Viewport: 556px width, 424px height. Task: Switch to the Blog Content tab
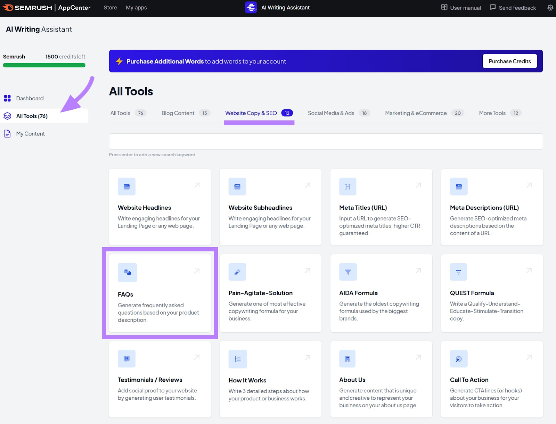click(x=178, y=113)
